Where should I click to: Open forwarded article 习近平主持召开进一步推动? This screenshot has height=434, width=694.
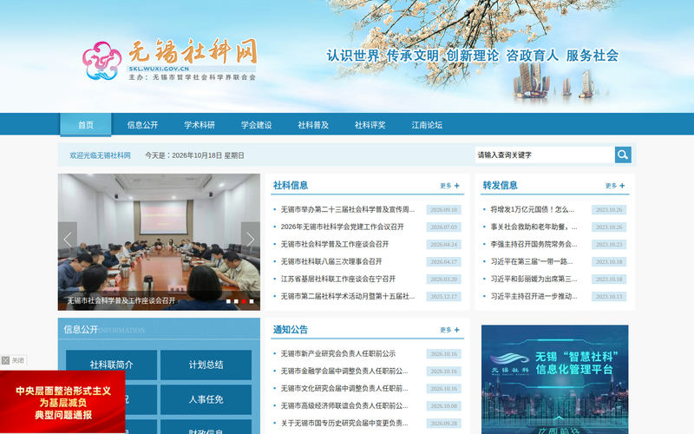pos(534,296)
